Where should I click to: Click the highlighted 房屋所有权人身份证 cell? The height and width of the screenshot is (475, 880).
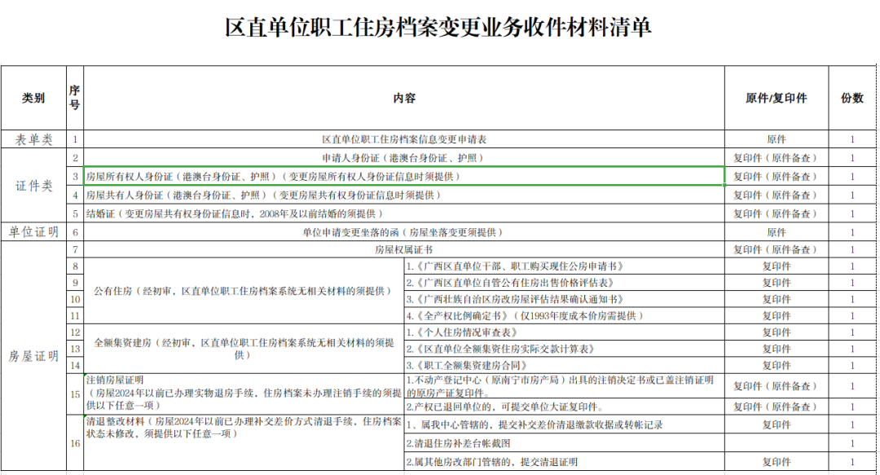coord(404,176)
